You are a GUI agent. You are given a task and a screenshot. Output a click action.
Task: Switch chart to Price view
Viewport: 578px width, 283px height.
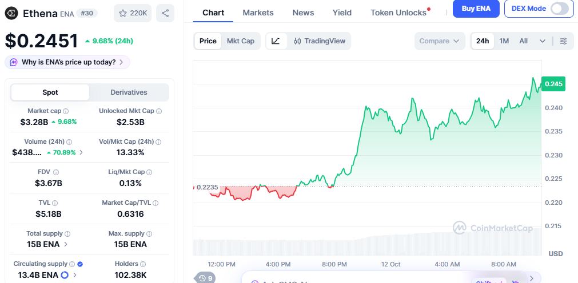tap(208, 41)
